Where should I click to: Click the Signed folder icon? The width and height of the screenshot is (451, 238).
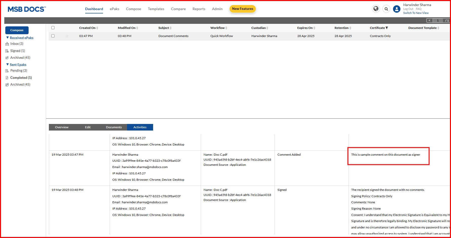7,51
